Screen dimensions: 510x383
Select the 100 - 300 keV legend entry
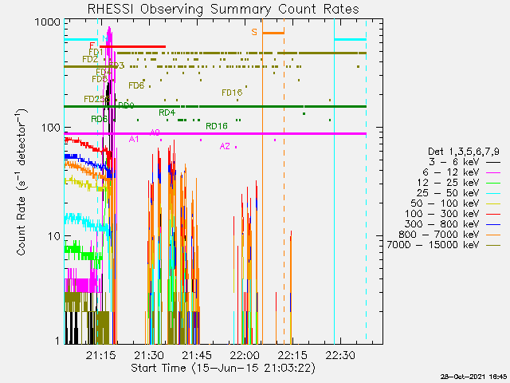click(x=453, y=214)
